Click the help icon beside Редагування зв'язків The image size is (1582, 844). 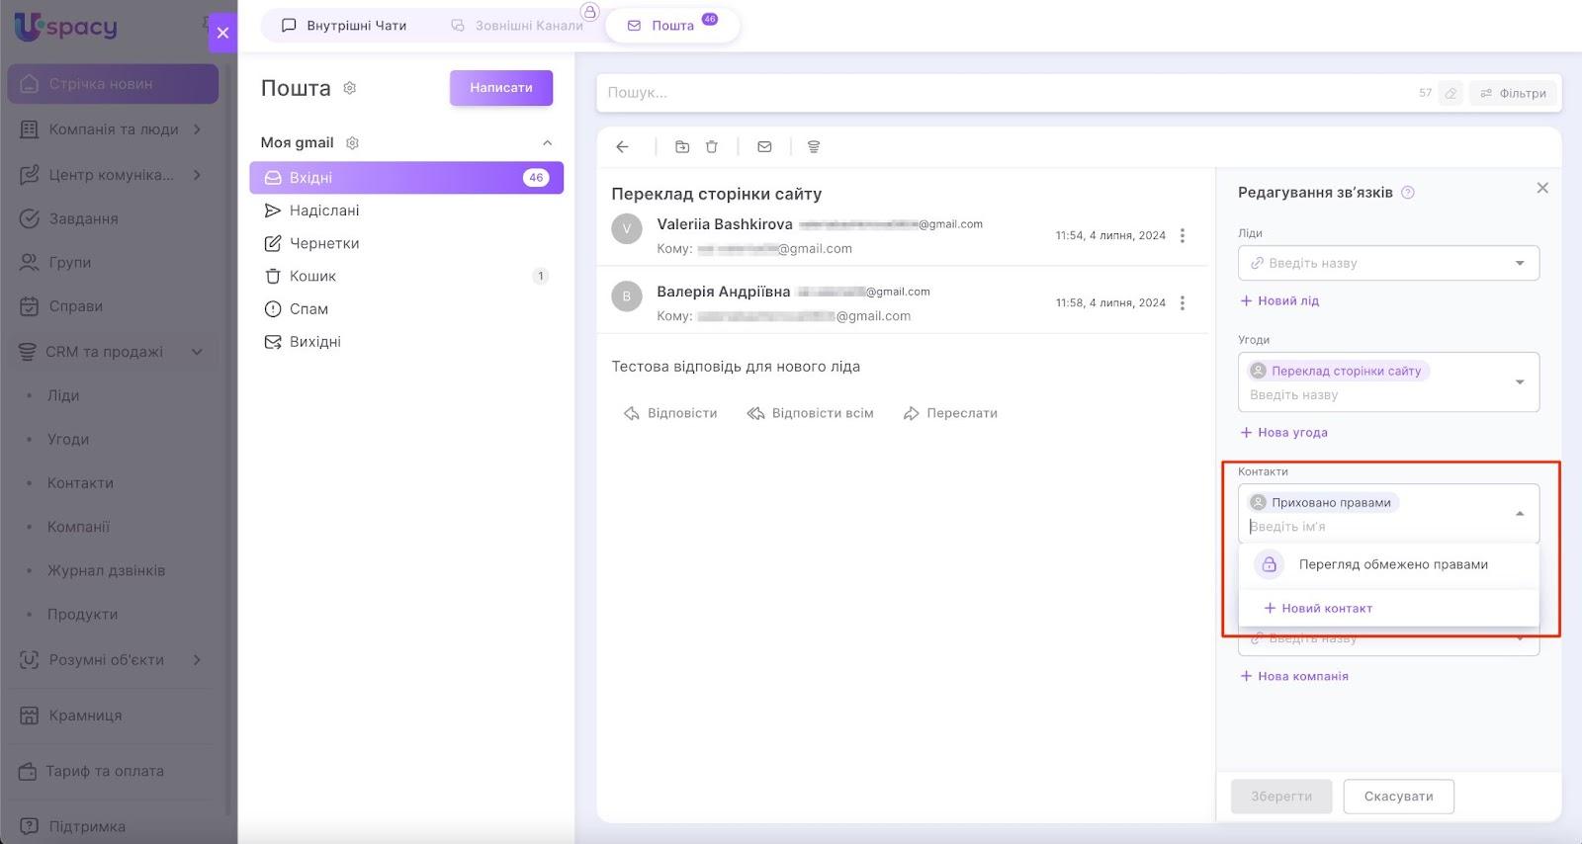point(1408,193)
